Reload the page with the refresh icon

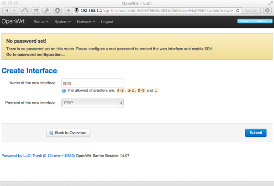pyautogui.click(x=238, y=10)
